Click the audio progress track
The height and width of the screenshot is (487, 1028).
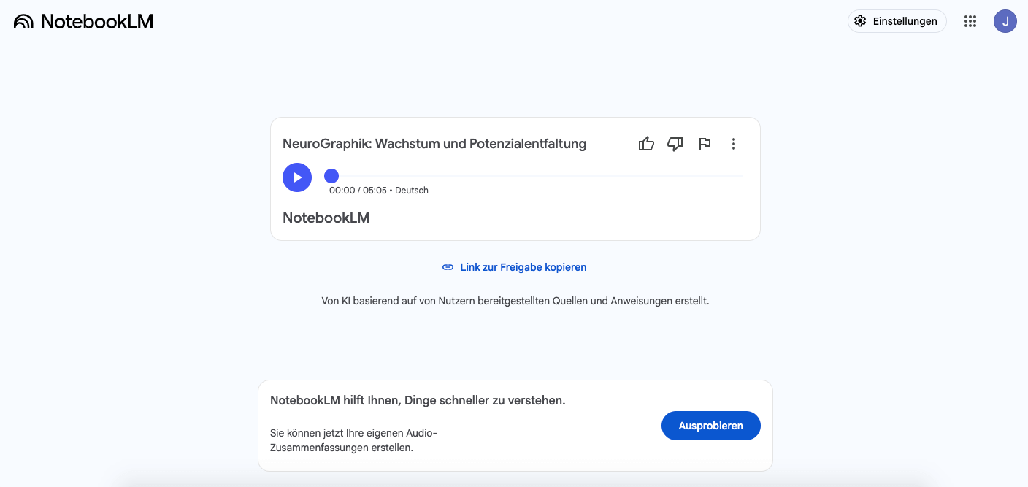click(x=537, y=176)
